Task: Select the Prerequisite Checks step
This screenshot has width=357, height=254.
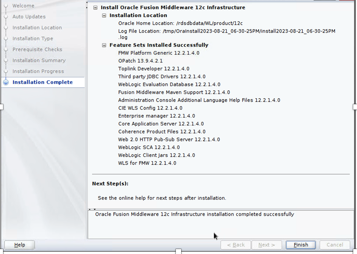Action: point(38,49)
